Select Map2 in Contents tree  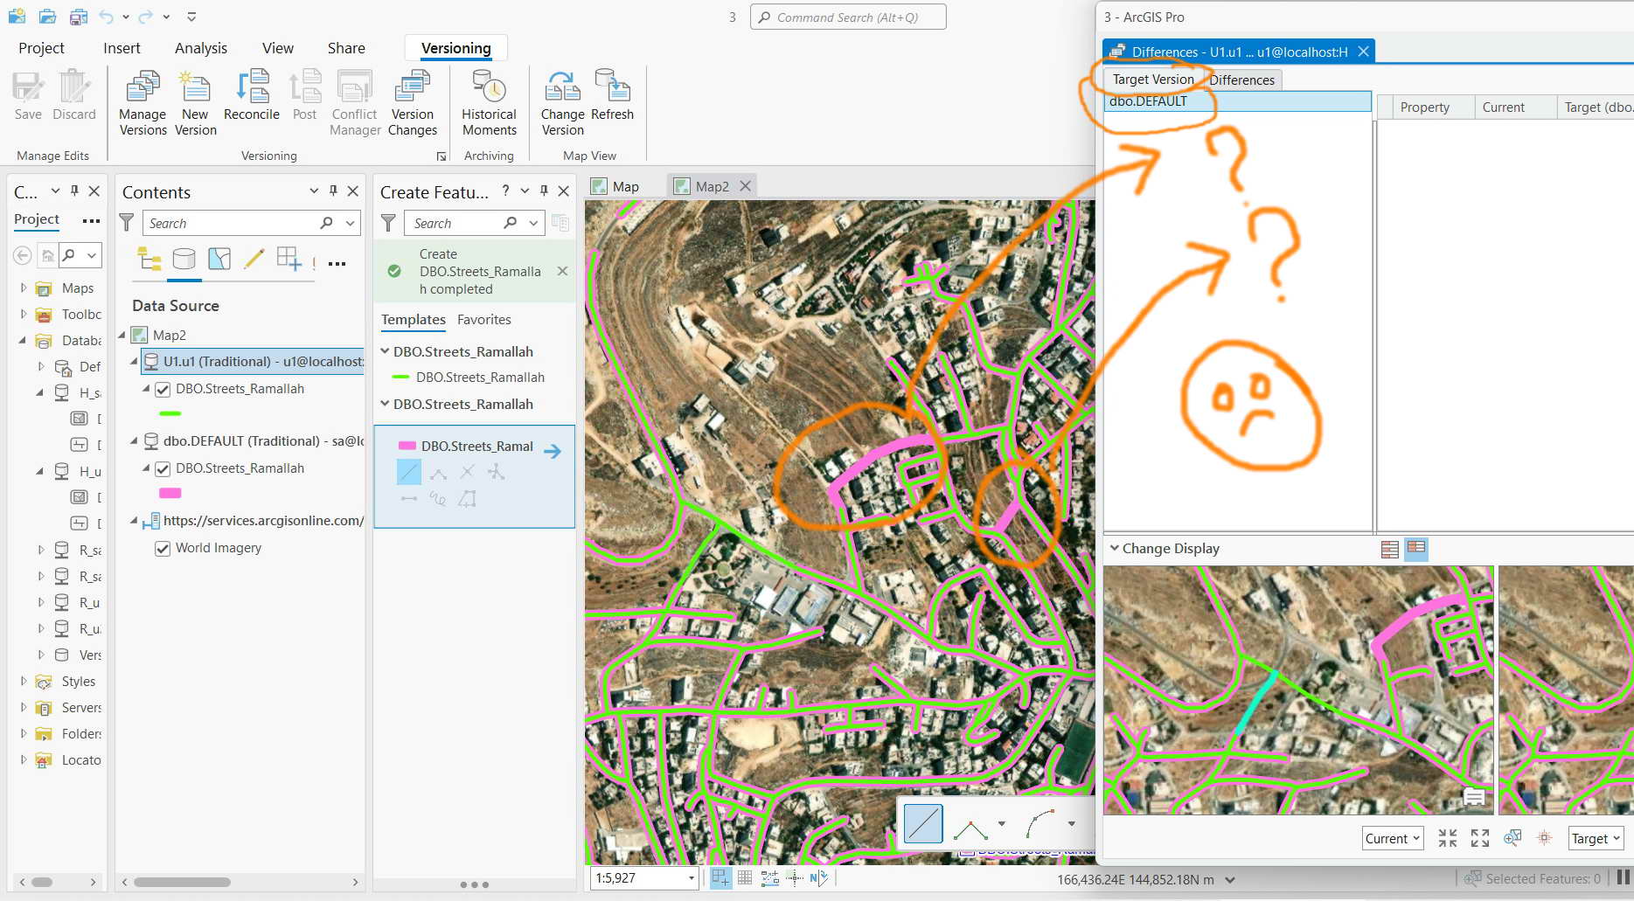[169, 335]
